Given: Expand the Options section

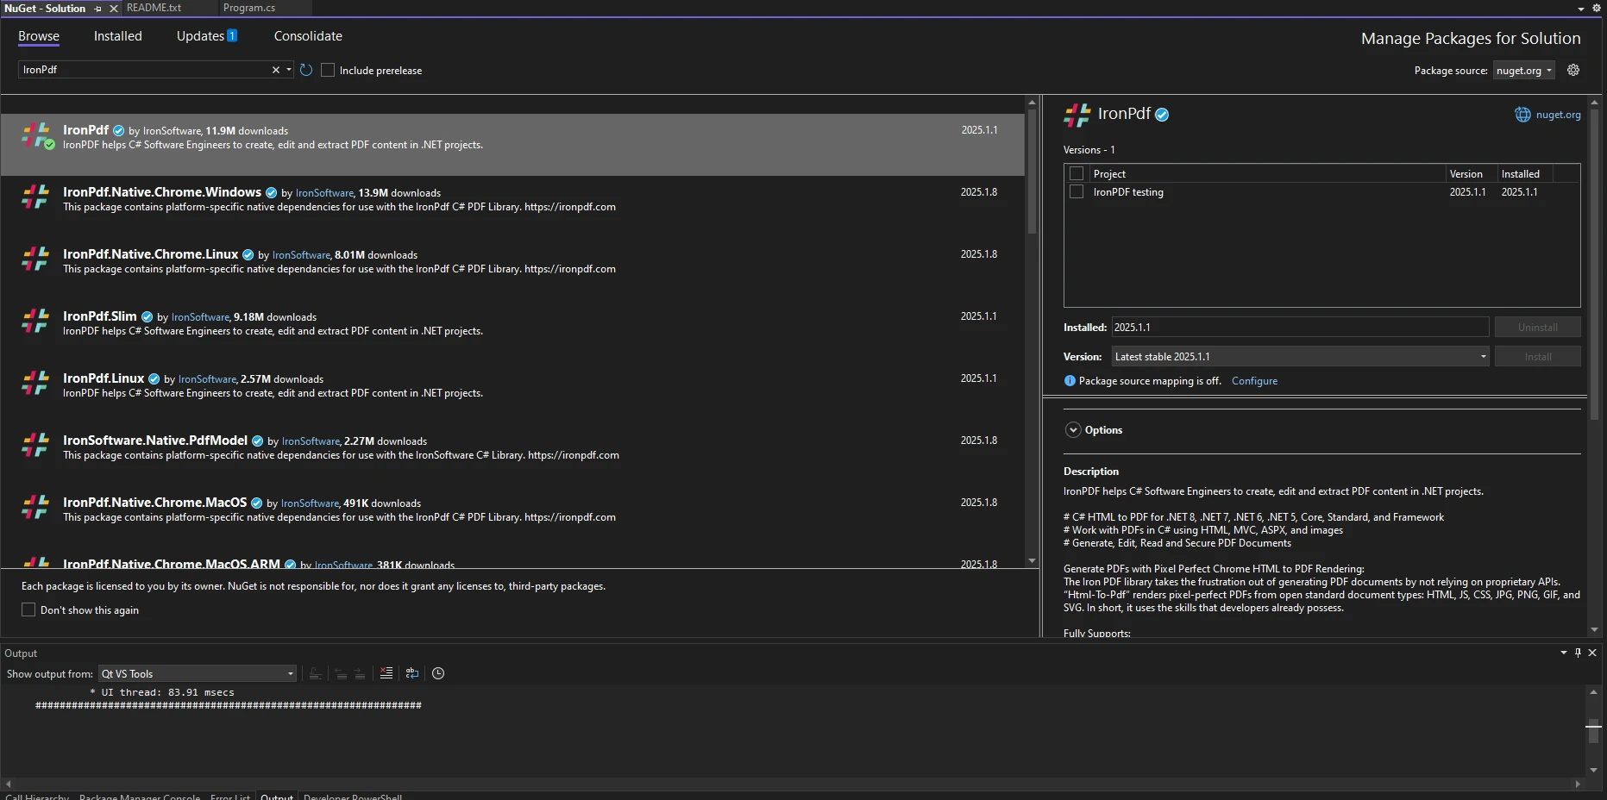Looking at the screenshot, I should click(1073, 430).
